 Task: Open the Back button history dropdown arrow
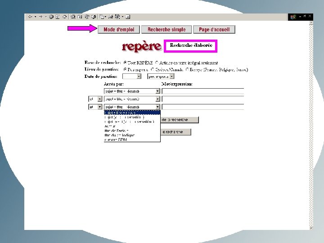point(36,17)
